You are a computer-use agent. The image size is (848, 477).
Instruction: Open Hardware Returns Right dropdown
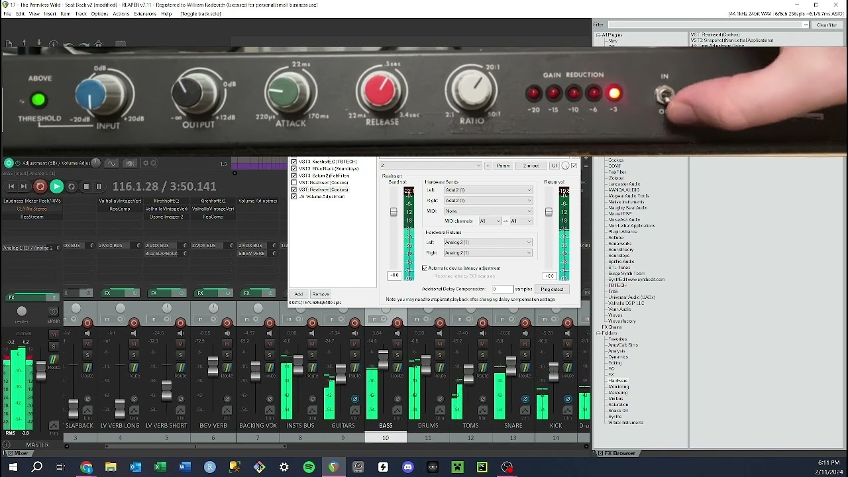tap(488, 252)
